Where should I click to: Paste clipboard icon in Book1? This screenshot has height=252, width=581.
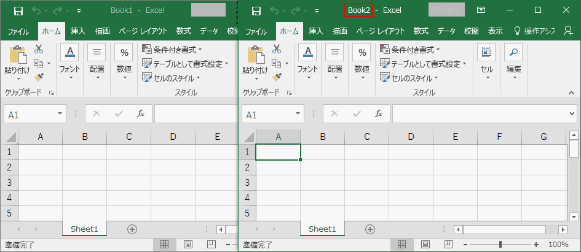pos(18,55)
